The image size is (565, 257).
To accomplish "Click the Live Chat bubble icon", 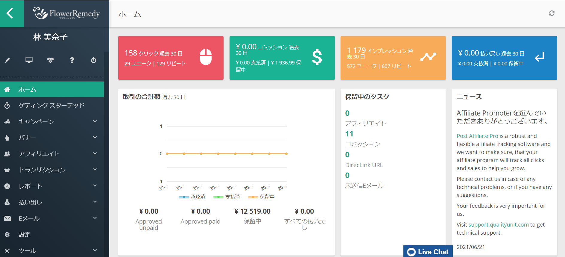I will tap(411, 252).
